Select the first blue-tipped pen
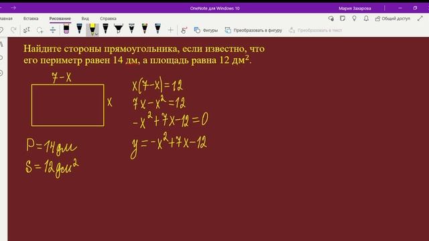This screenshot has height=241, width=429. click(79, 29)
